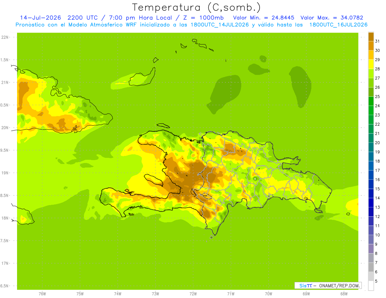Click the "72W" longitude axis label
The width and height of the screenshot is (386, 298).
[193, 294]
